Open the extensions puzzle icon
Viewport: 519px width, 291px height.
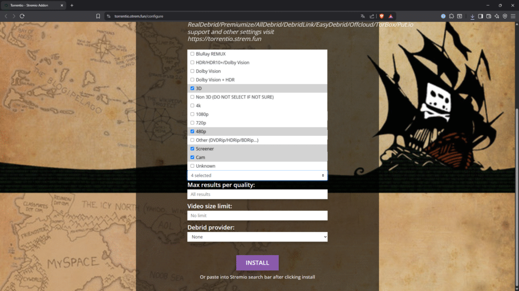tap(452, 16)
